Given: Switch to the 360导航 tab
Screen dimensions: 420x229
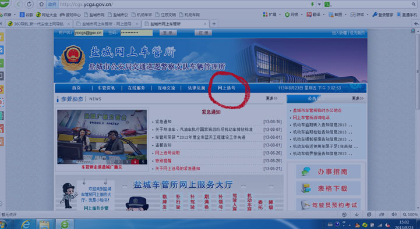Looking at the screenshot, I should 38,24.
